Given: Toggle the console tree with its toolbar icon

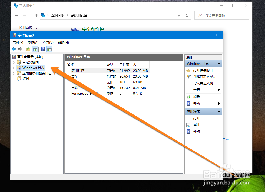Looking at the screenshot, I should [35, 49].
